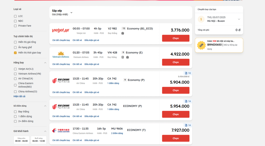Viewport: 265px width, 146px height.
Task: Uncheck Hiển thị thời gian bay
Action: [x=15, y=53]
